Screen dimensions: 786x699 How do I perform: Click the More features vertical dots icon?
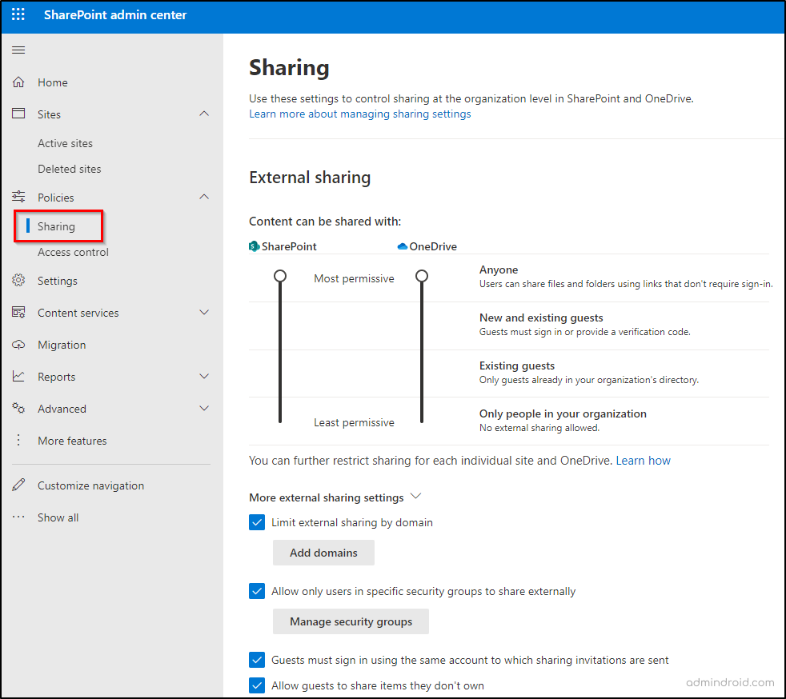tap(18, 440)
